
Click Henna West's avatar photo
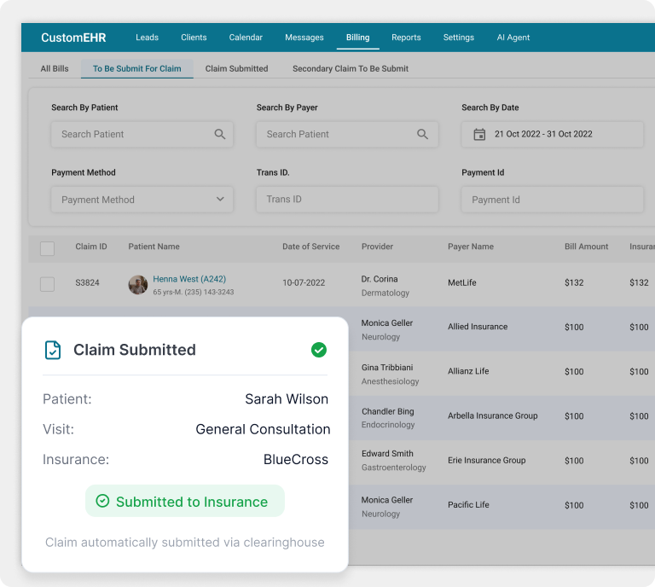point(138,285)
